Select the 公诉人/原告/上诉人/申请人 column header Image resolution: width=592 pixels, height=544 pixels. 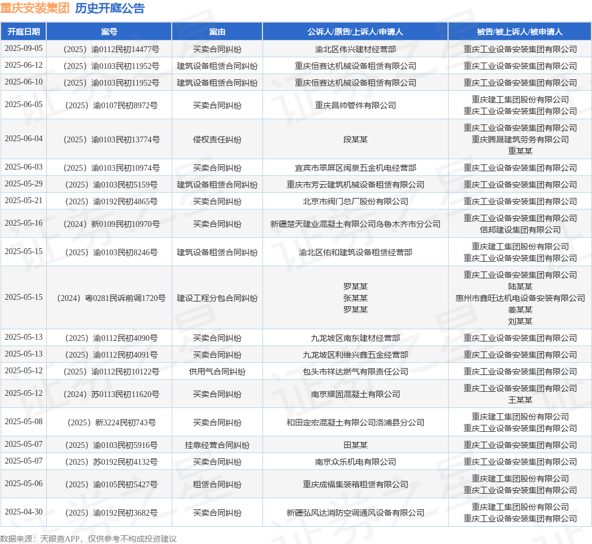(356, 32)
